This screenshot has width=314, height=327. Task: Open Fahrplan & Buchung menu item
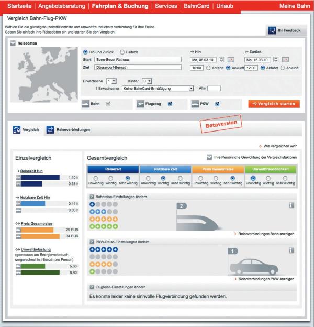tap(120, 6)
